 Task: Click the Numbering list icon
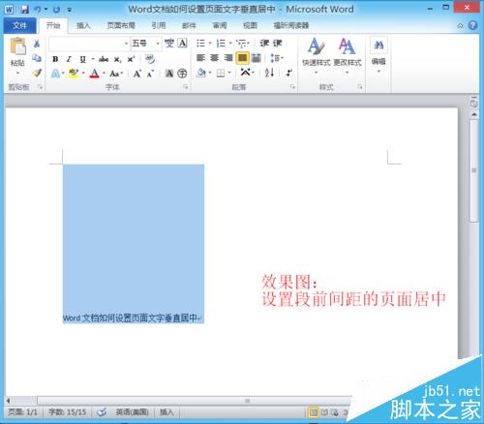pos(221,44)
